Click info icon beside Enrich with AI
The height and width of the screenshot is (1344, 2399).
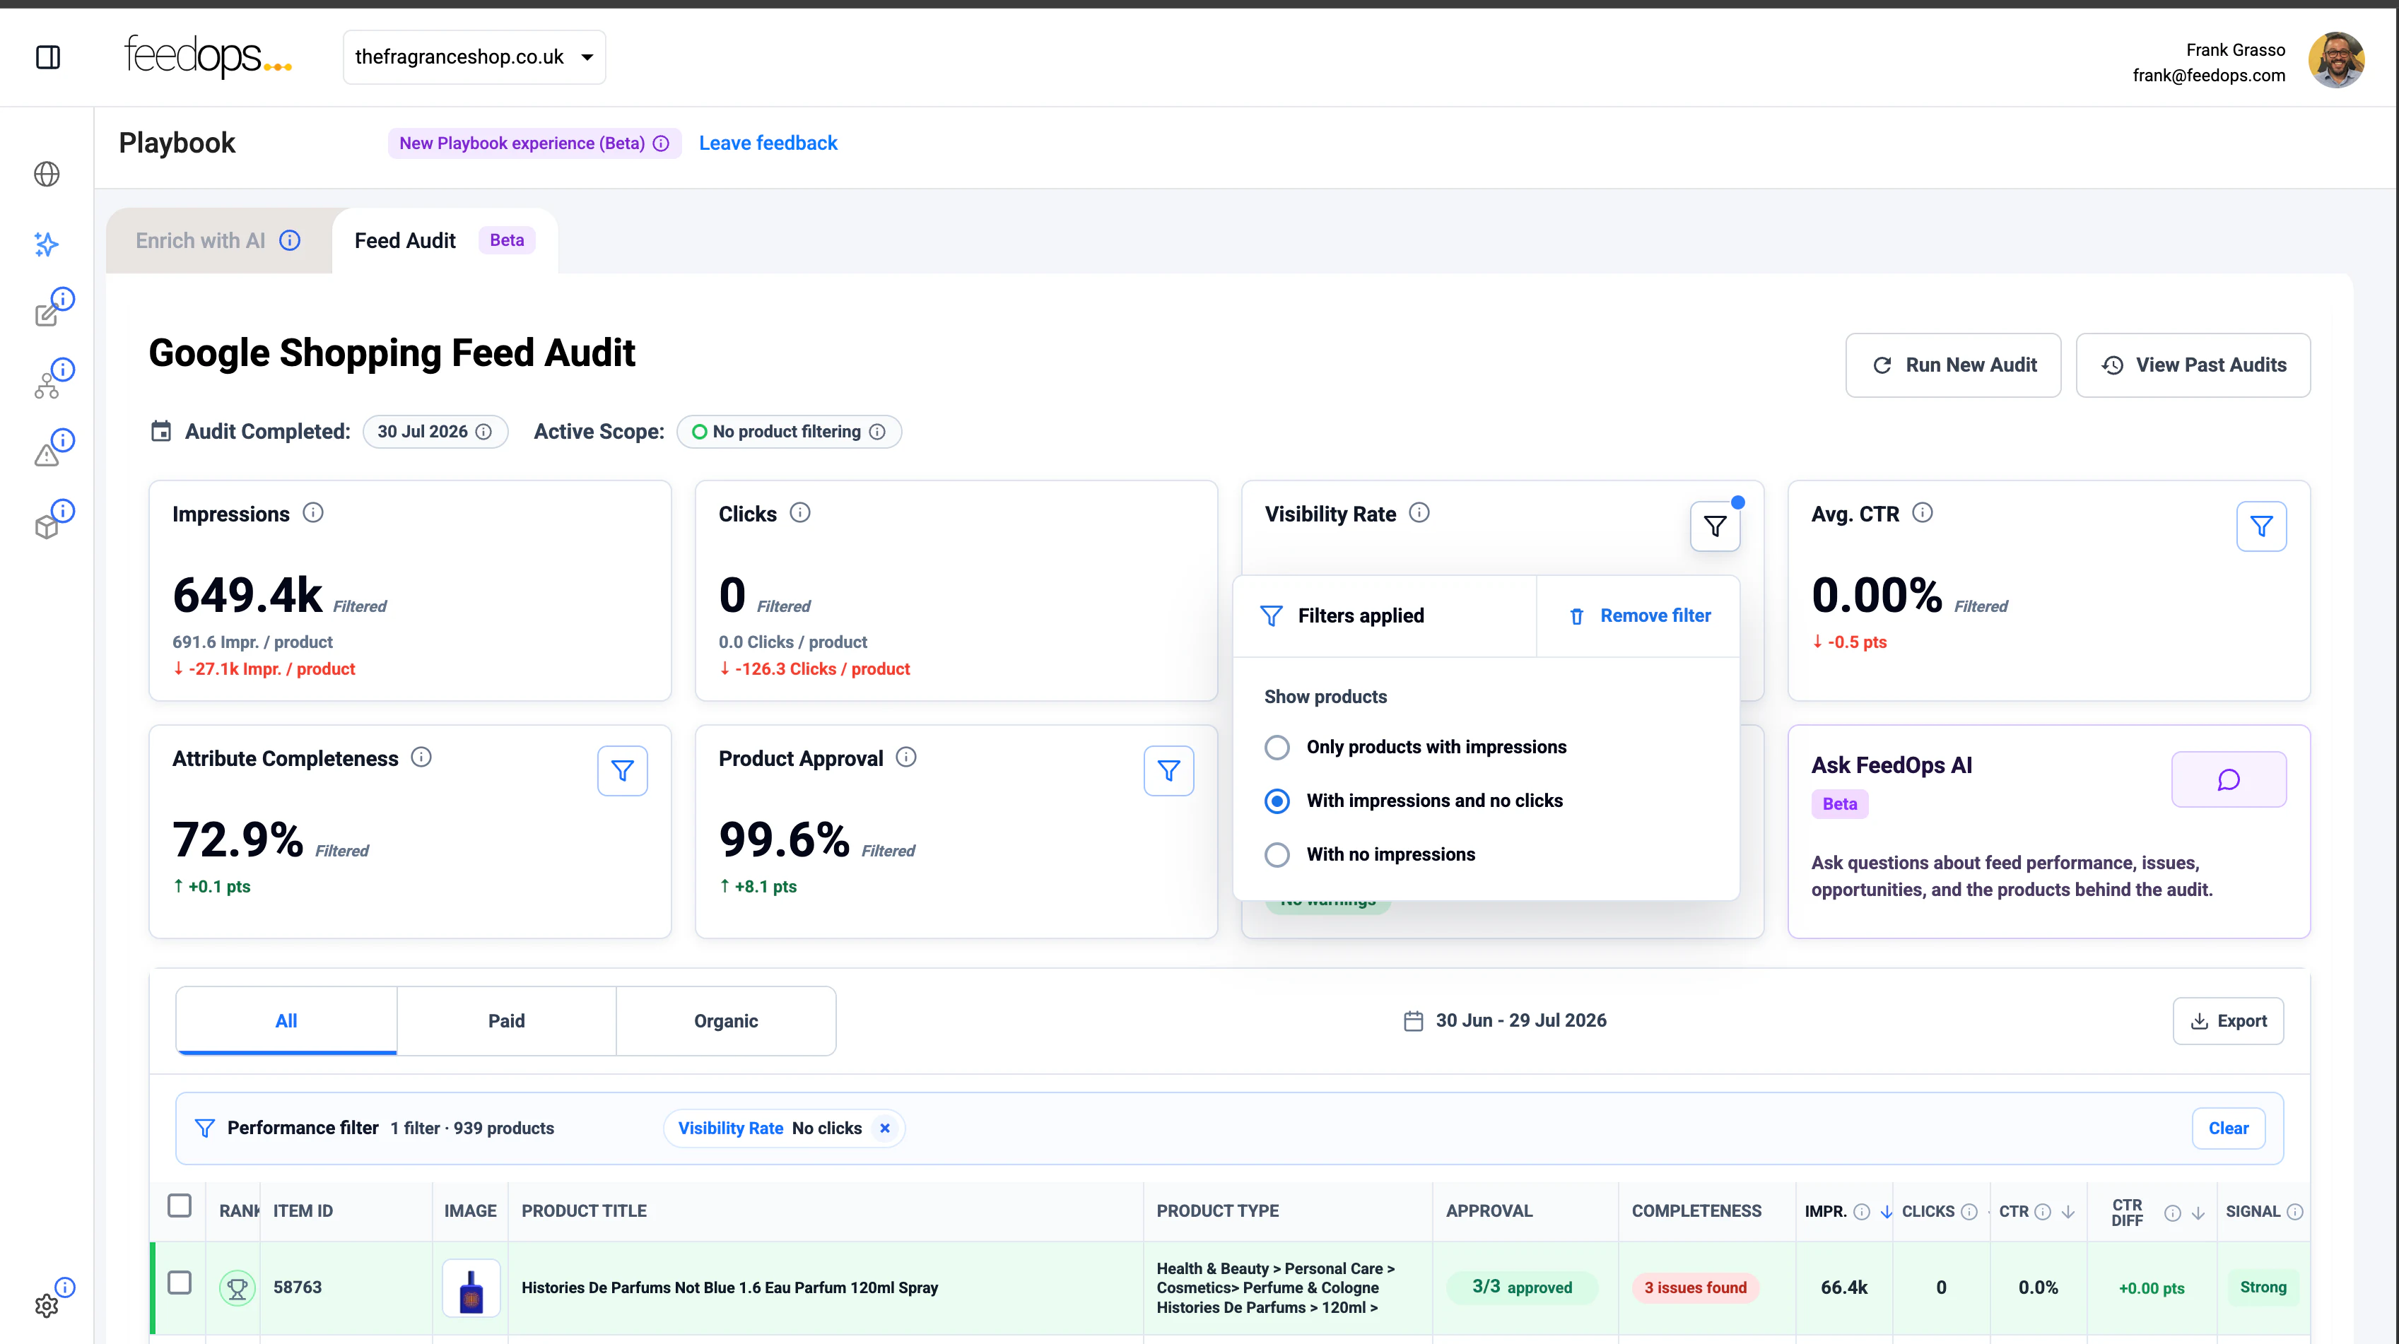tap(291, 240)
